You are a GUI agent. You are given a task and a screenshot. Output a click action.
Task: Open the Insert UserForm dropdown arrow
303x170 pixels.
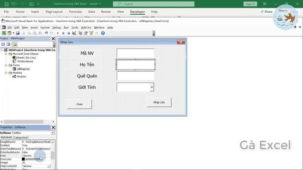click(x=13, y=33)
